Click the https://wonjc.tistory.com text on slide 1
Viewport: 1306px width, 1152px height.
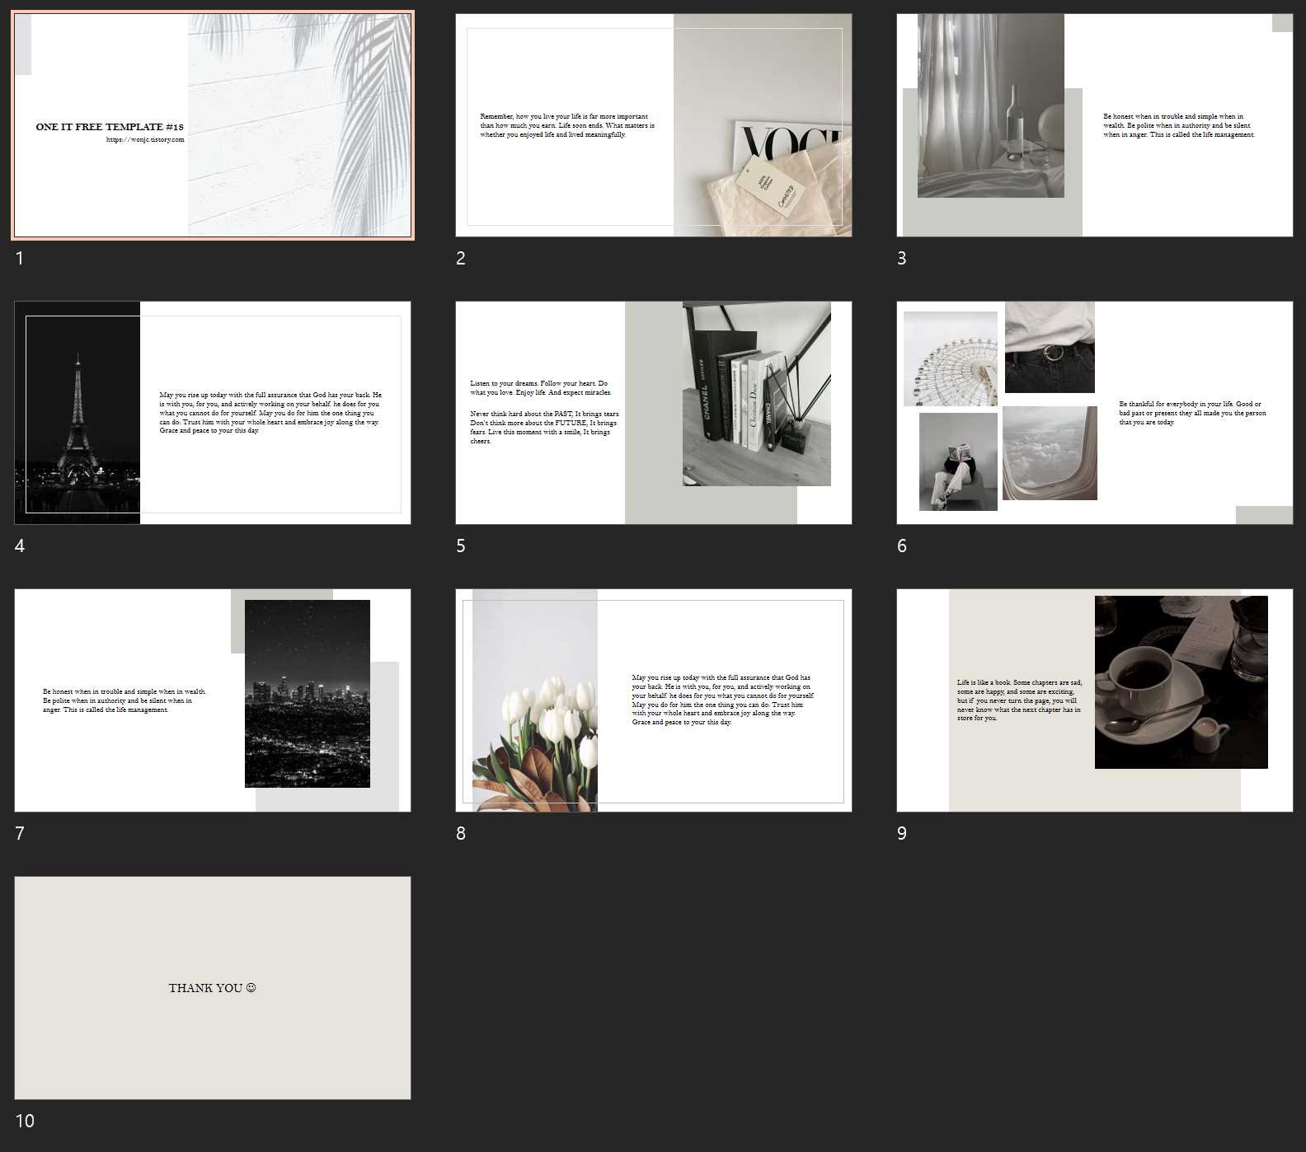coord(145,140)
